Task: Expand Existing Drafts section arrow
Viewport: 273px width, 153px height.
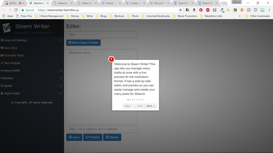Action: click(x=61, y=71)
